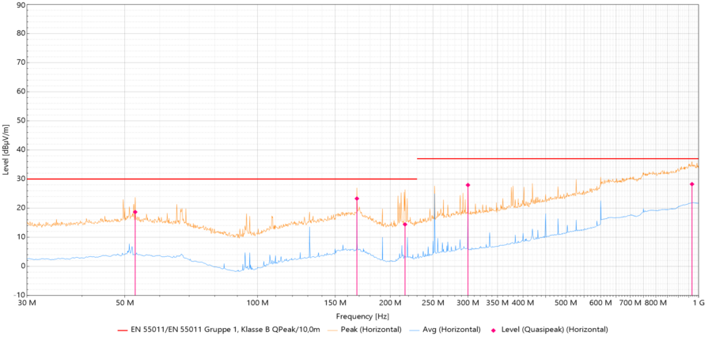Image resolution: width=712 pixels, height=340 pixels.
Task: Click the lowest quasipeak marker near 215 MHz
Action: 405,225
